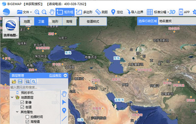This screenshot has height=124, width=196.
Task: Click the 约旦 label on map
Action: (73, 91)
